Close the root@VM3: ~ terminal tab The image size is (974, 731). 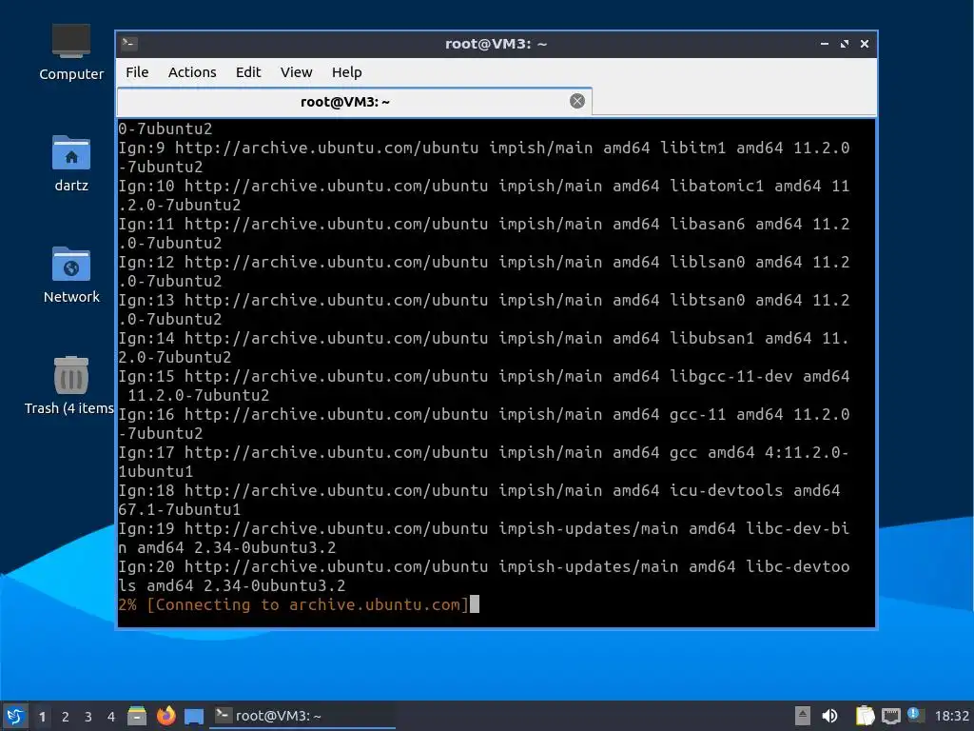point(577,101)
